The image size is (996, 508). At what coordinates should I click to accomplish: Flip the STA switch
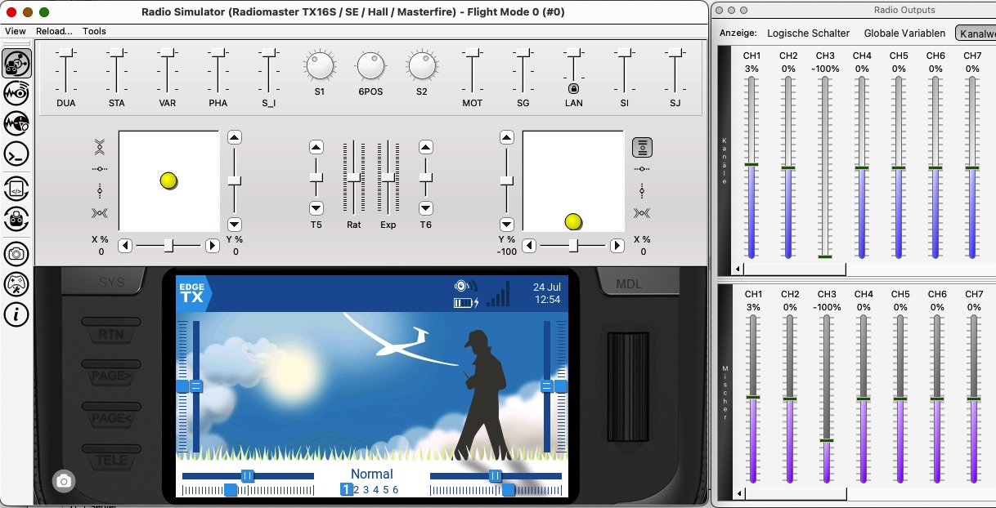point(117,71)
